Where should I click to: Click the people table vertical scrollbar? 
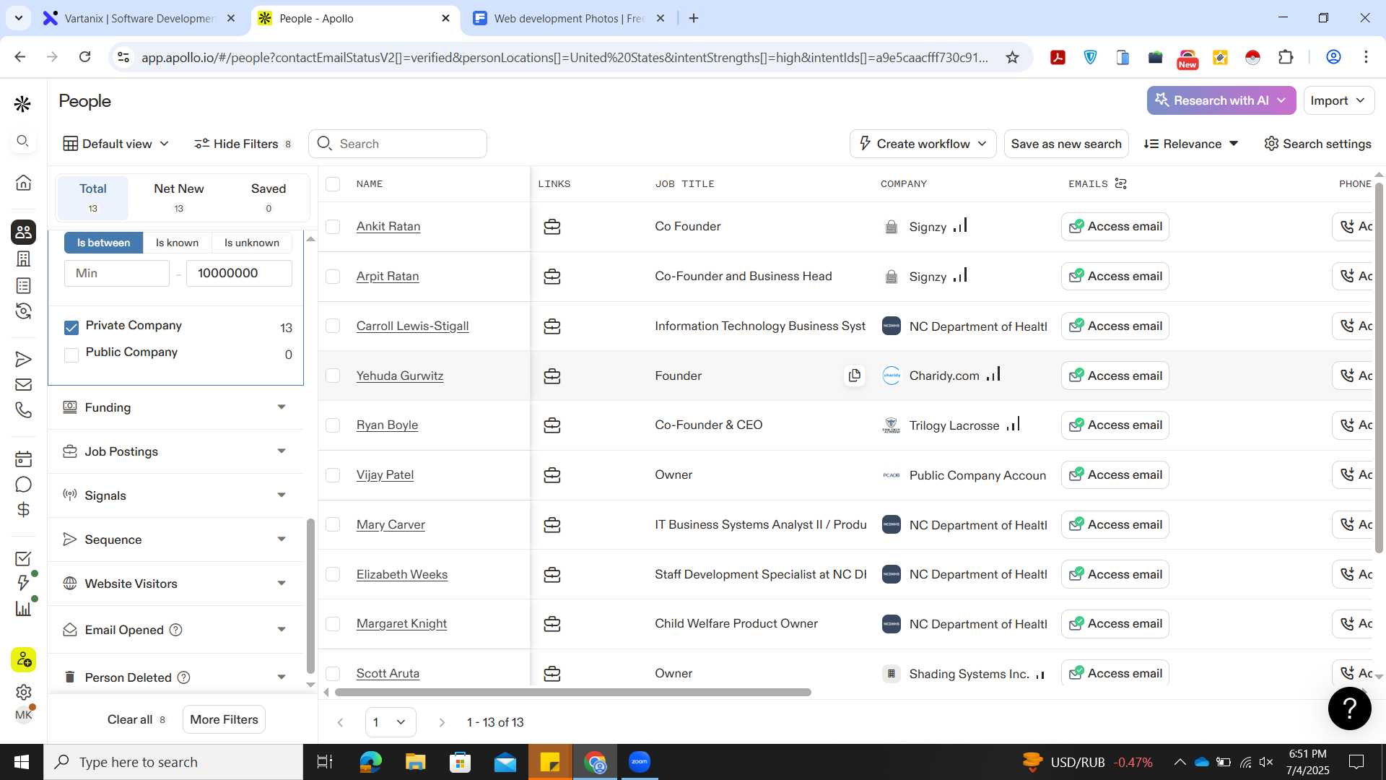(x=1379, y=367)
